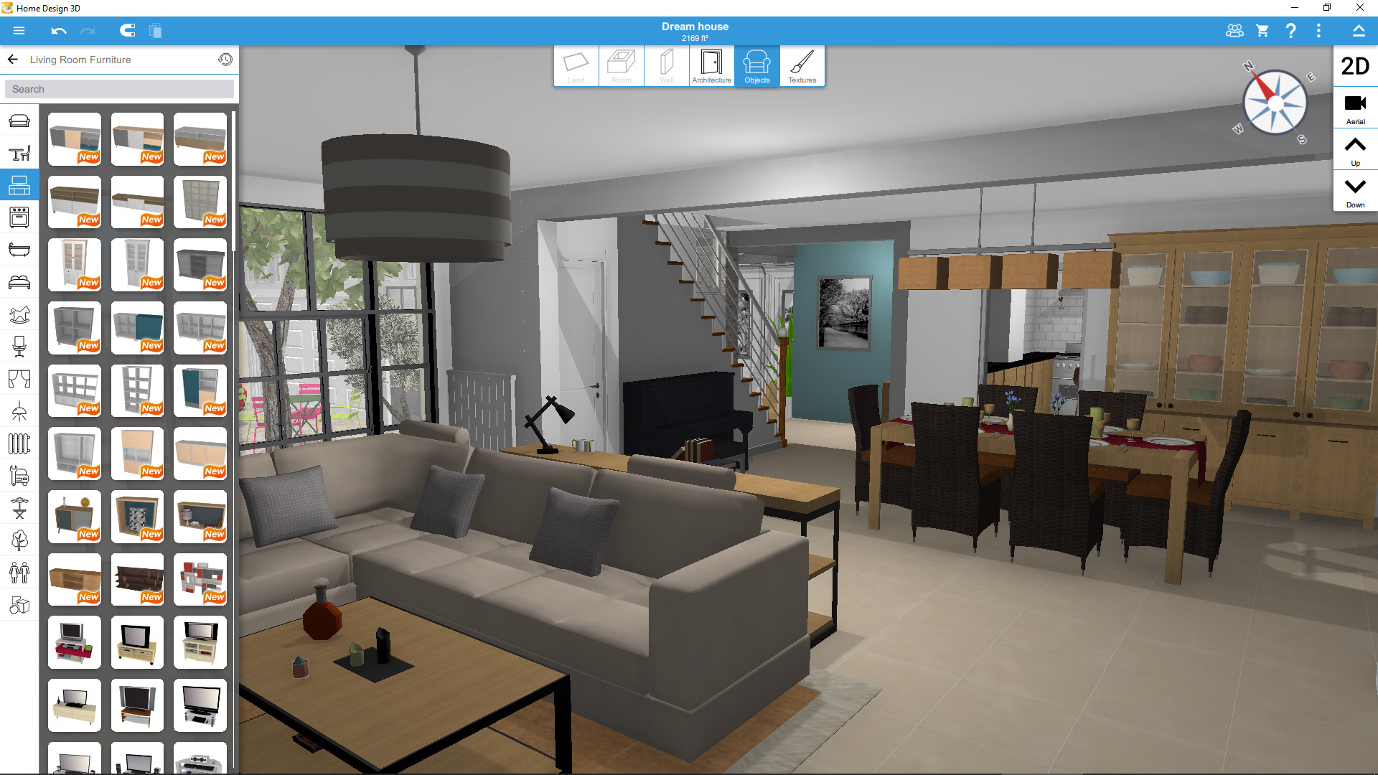Open the Help menu

1292,32
